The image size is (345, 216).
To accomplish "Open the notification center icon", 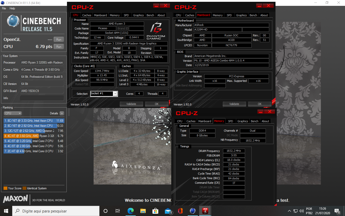I will pyautogui.click(x=337, y=211).
